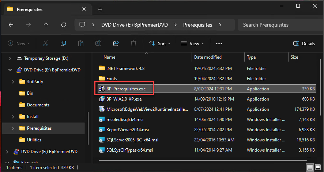Screen dimensions: 324x172
Task: Click the 14/09/2010 12:19 PM date cell
Action: (x=214, y=99)
